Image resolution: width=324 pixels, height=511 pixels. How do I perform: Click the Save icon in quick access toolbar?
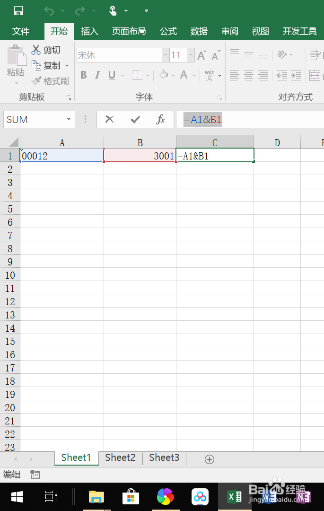pos(18,11)
